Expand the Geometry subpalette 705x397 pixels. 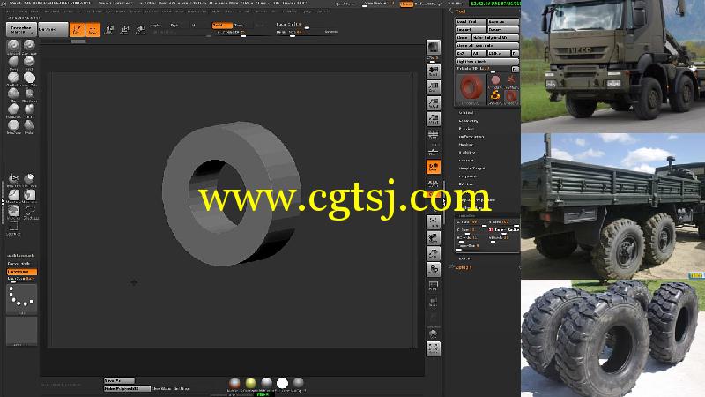point(468,121)
